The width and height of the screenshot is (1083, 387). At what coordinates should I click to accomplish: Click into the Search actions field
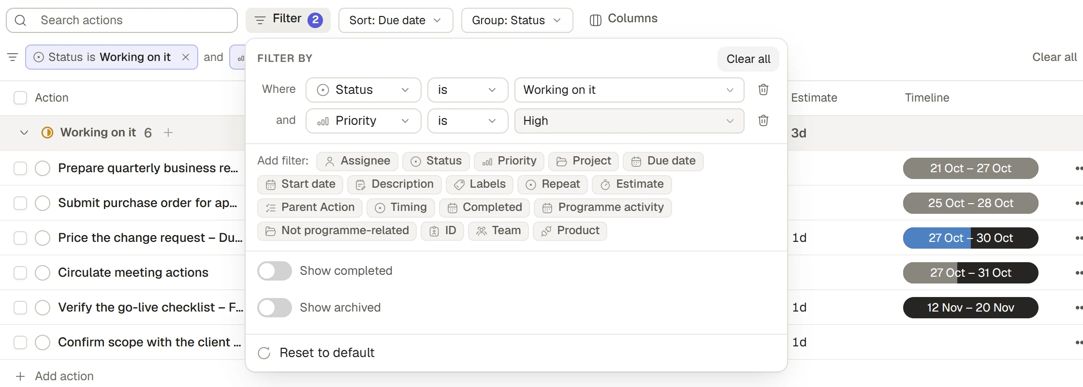point(122,20)
